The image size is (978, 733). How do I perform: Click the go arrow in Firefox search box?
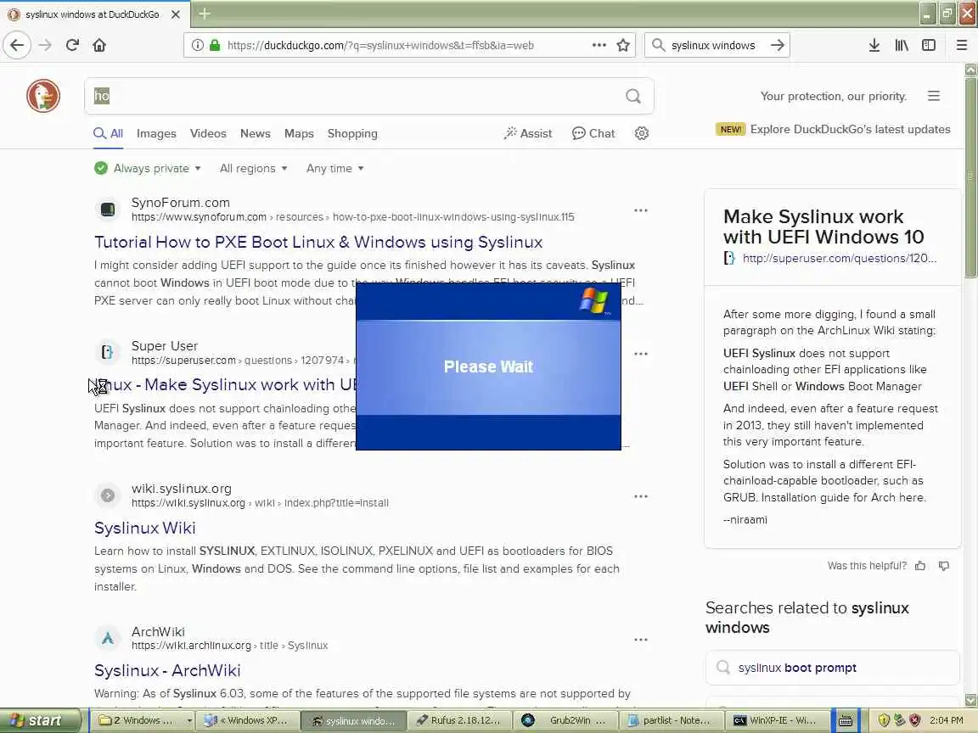(x=777, y=45)
